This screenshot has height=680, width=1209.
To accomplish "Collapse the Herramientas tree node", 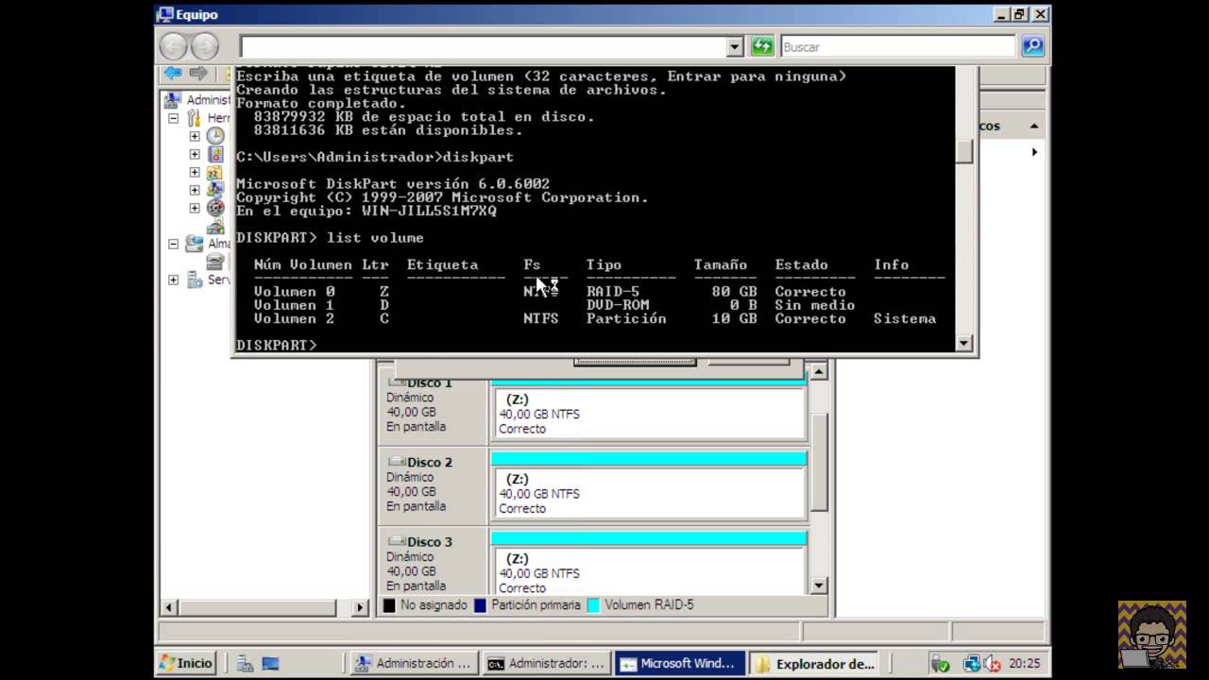I will [174, 118].
